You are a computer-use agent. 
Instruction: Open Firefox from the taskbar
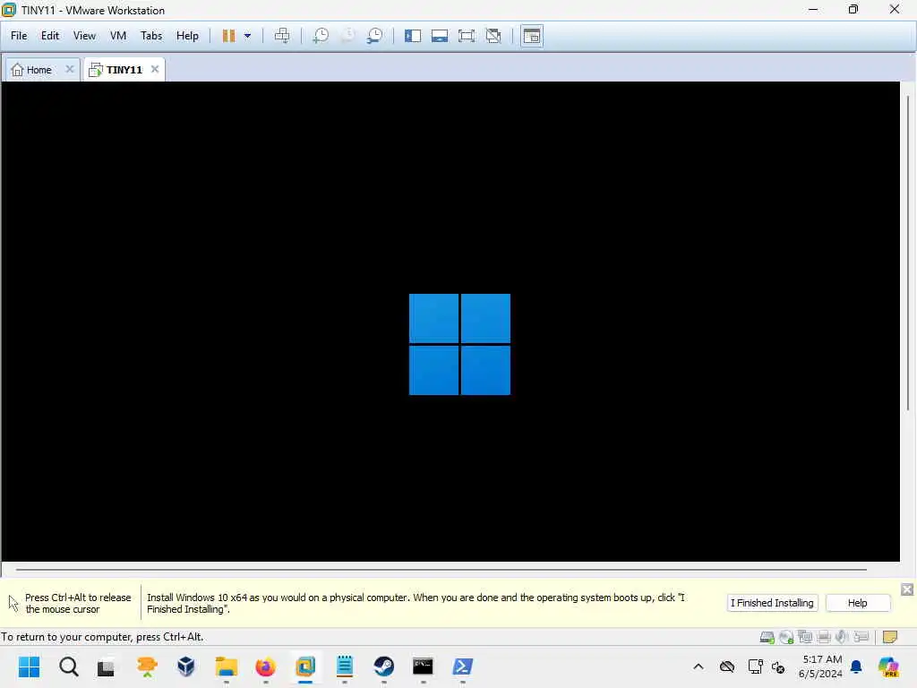(265, 666)
